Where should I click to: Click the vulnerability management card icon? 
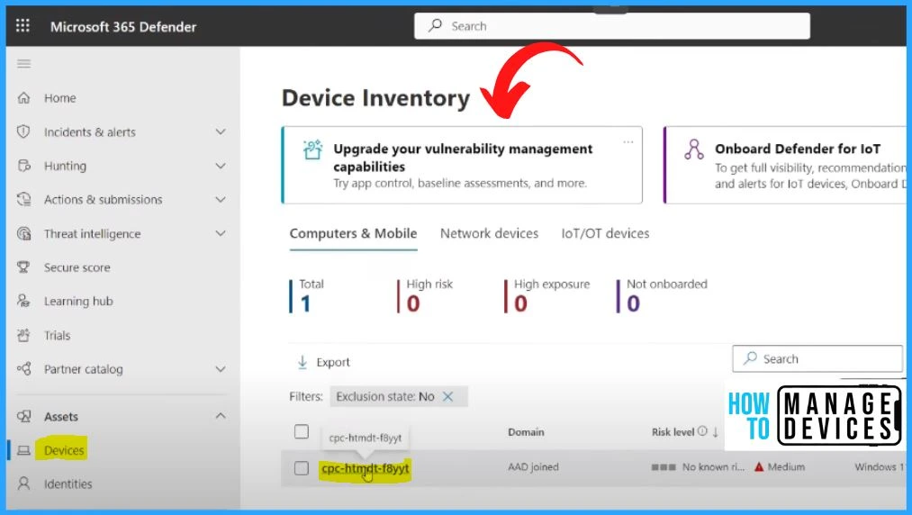click(x=313, y=149)
